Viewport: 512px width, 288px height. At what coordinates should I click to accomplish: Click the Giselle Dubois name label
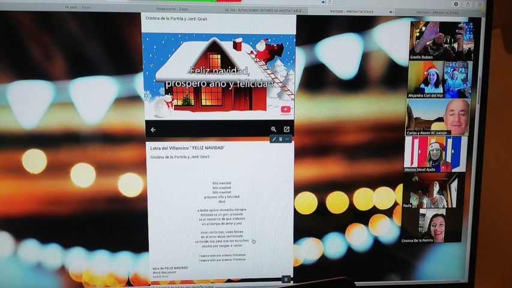(x=421, y=57)
